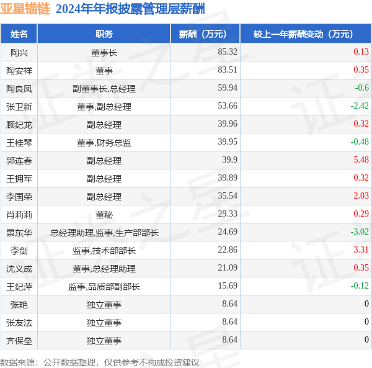Click the salary value 39.9

coord(229,160)
